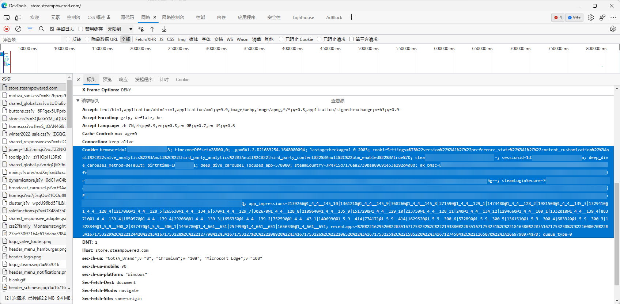Stop recording network log
The image size is (620, 304).
7,29
